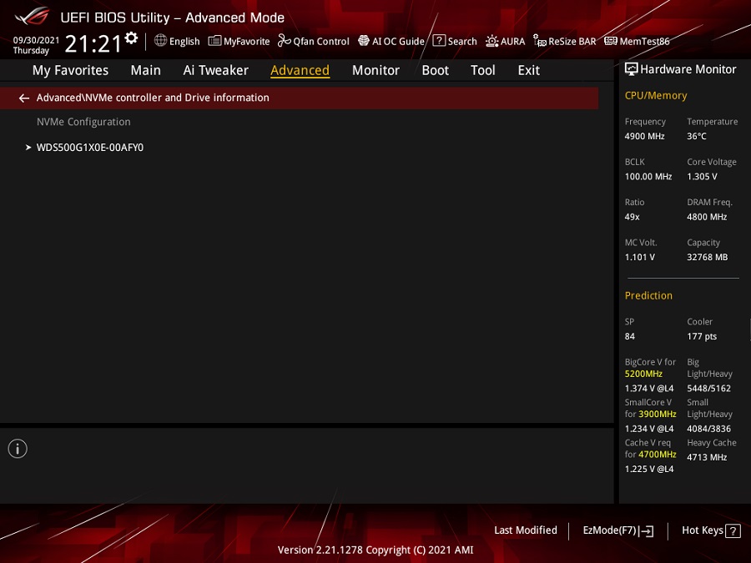Click the 1.101 V MC voltage value
The height and width of the screenshot is (563, 751).
point(640,257)
